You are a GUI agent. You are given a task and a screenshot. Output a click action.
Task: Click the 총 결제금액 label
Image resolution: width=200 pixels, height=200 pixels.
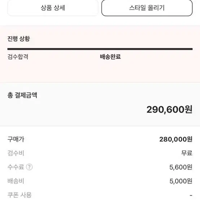click(x=22, y=95)
